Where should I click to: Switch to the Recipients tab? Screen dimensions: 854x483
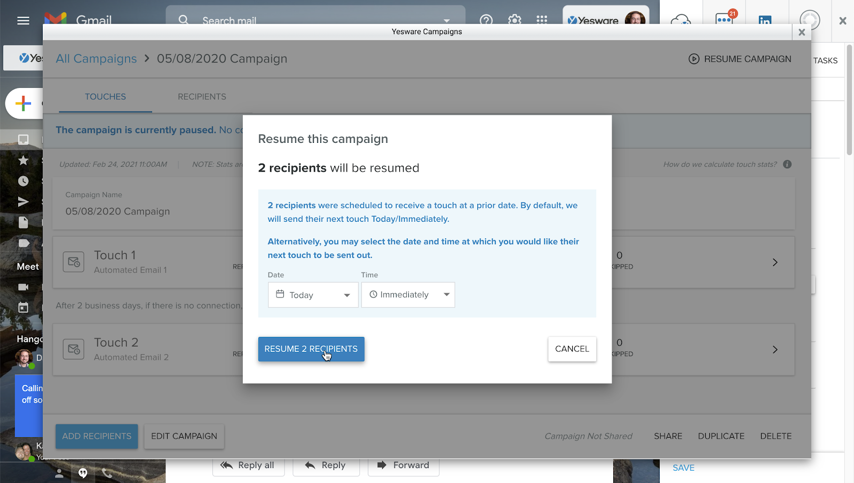click(x=202, y=96)
